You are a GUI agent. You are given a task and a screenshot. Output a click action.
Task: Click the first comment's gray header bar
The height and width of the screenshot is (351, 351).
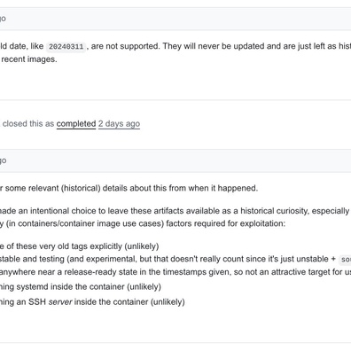175,19
